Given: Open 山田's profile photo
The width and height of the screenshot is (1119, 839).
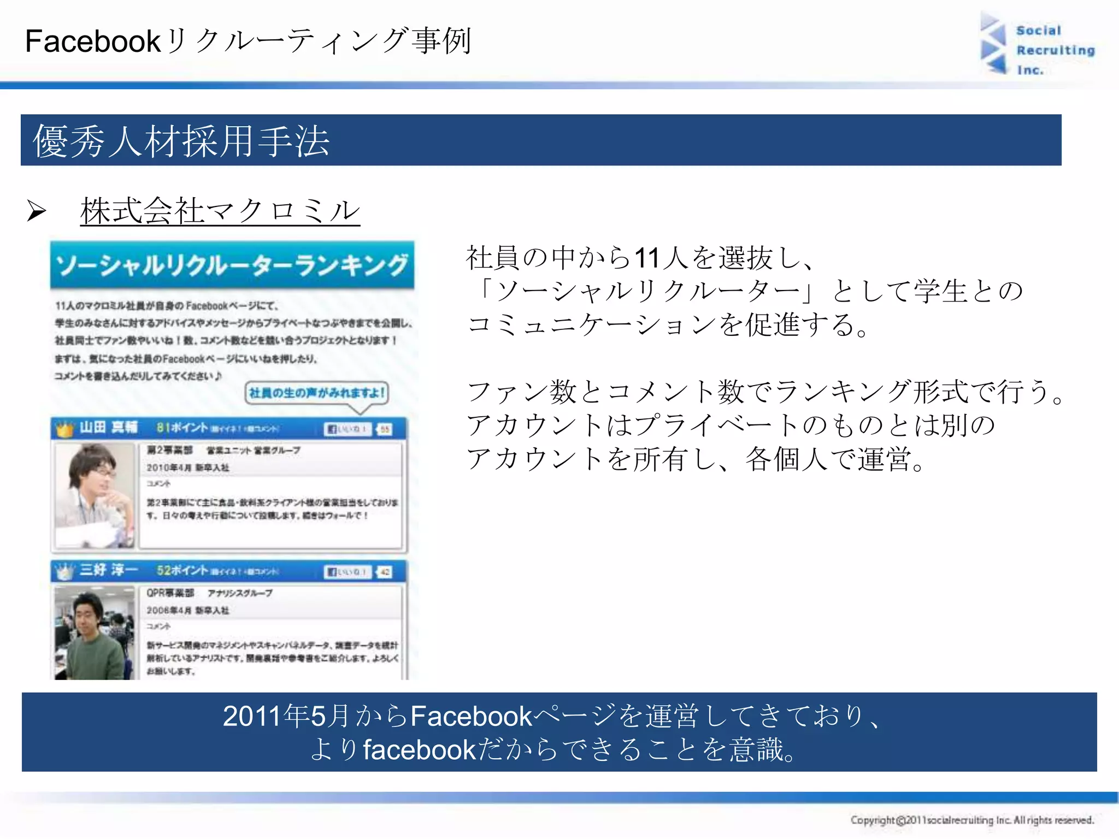Looking at the screenshot, I should 95,495.
